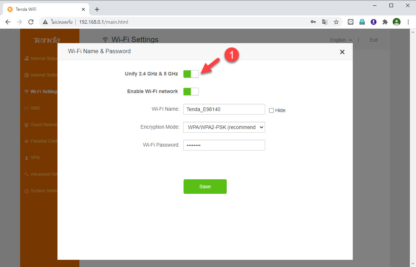Click the Wi-Fi Name input field
Screen dimensions: 416x267
(x=224, y=109)
